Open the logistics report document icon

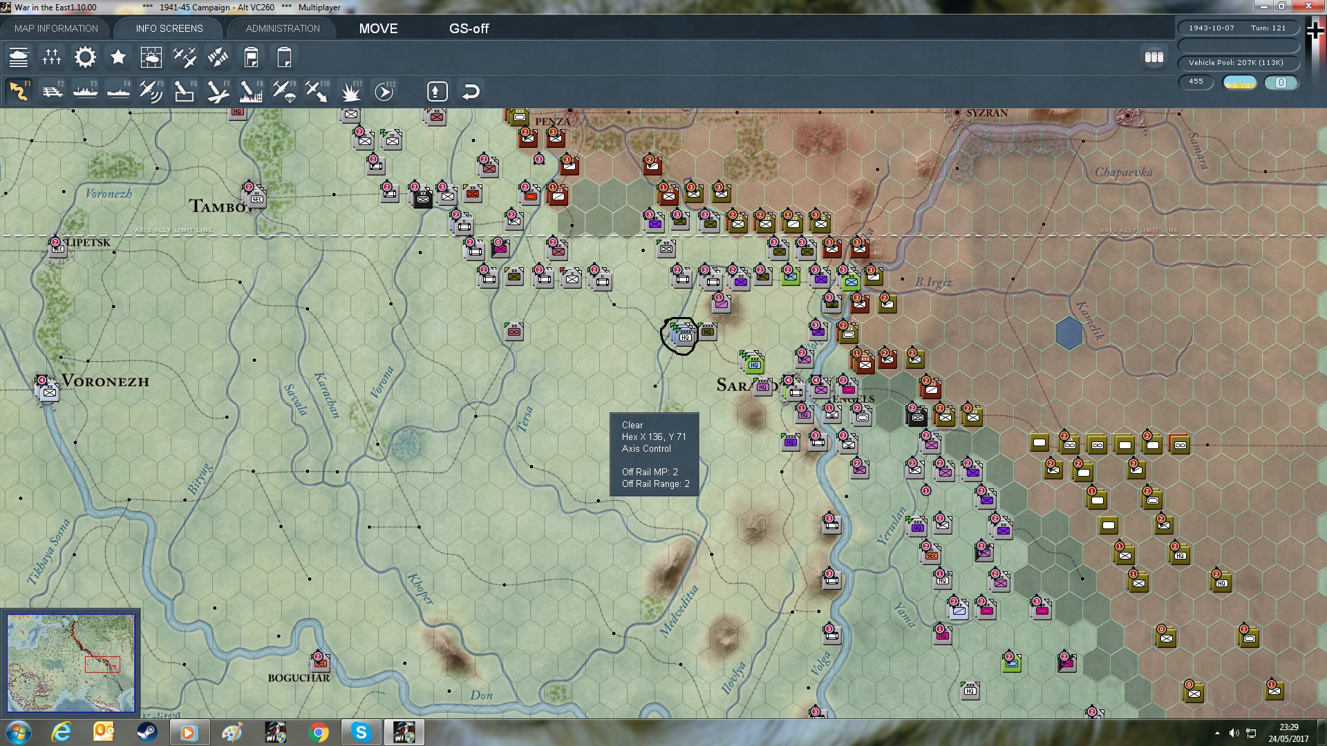click(x=251, y=57)
